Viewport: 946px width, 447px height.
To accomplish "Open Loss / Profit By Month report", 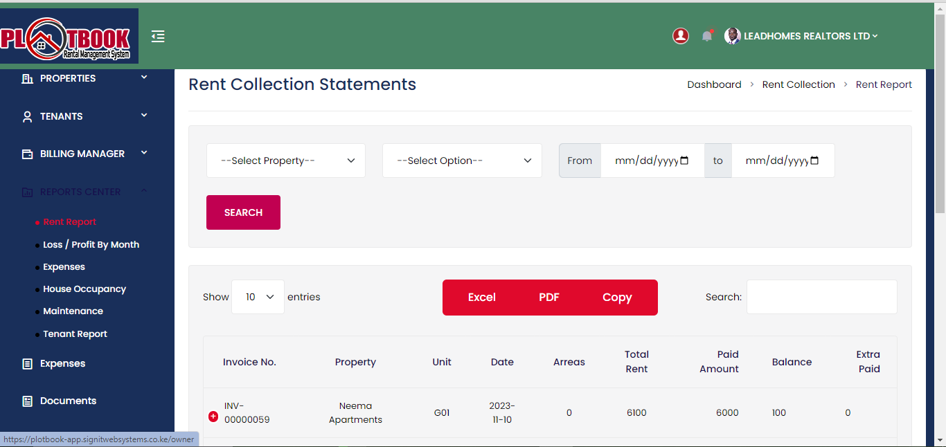I will 91,244.
